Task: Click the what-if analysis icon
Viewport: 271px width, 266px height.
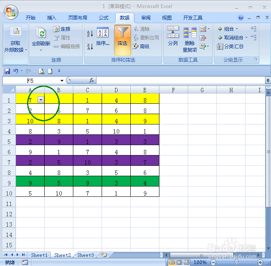Action: click(202, 46)
